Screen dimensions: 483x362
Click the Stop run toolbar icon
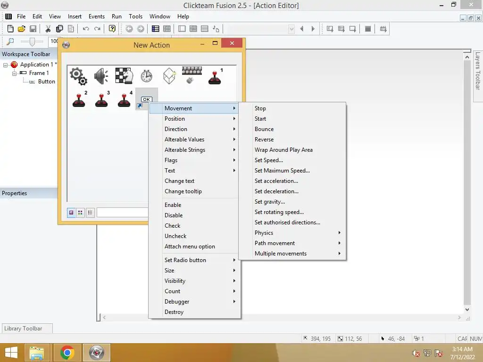pyautogui.click(x=368, y=29)
